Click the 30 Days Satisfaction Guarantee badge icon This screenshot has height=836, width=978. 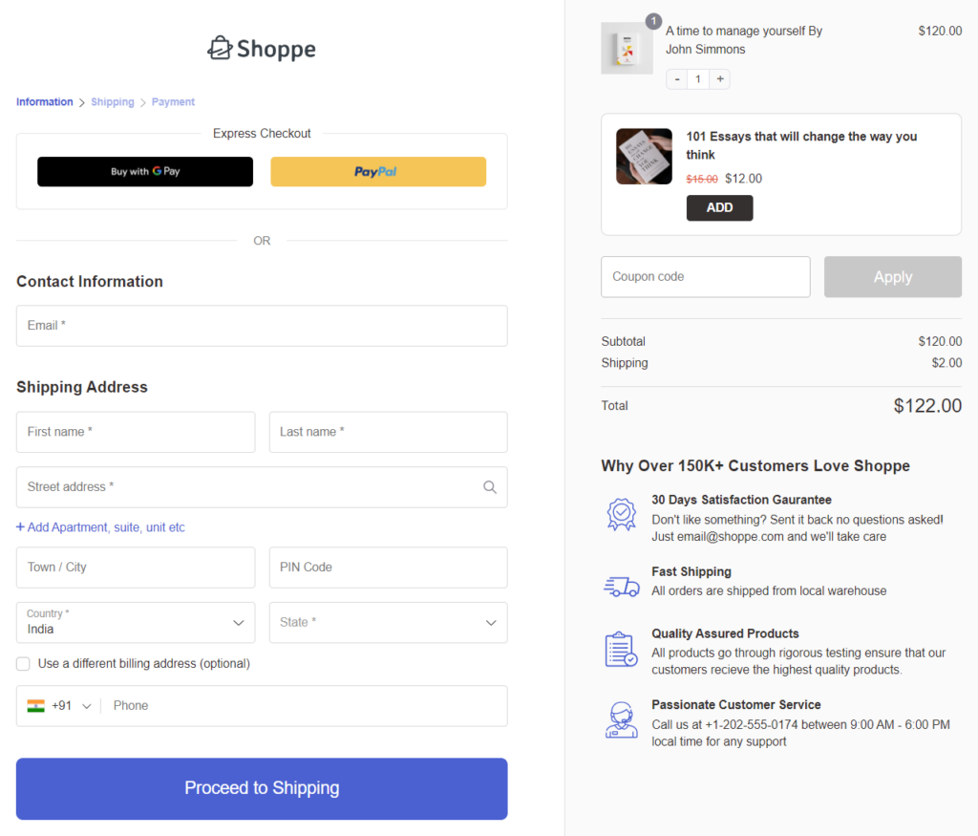[x=622, y=514]
